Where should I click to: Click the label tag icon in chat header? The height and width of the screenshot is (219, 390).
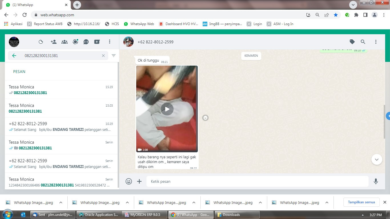[352, 42]
